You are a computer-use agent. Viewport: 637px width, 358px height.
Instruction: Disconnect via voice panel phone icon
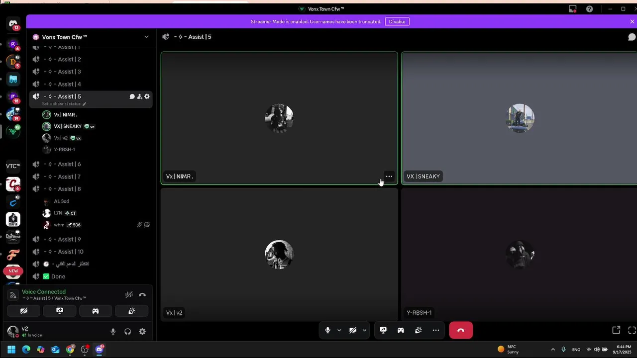pyautogui.click(x=142, y=295)
